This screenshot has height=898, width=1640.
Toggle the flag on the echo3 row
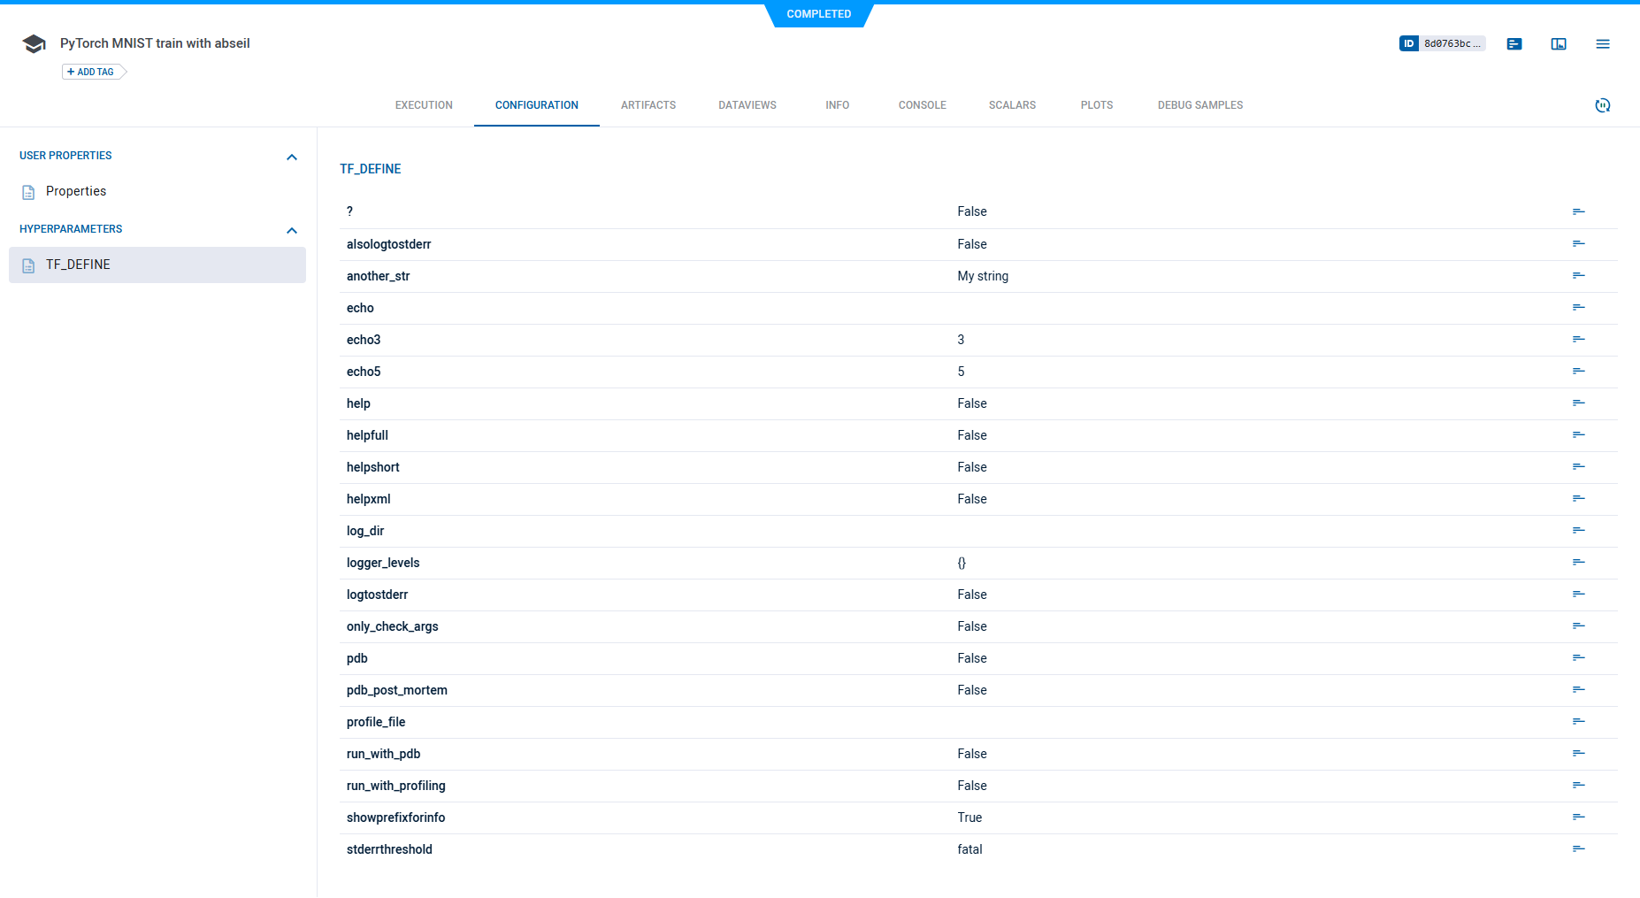tap(1579, 339)
